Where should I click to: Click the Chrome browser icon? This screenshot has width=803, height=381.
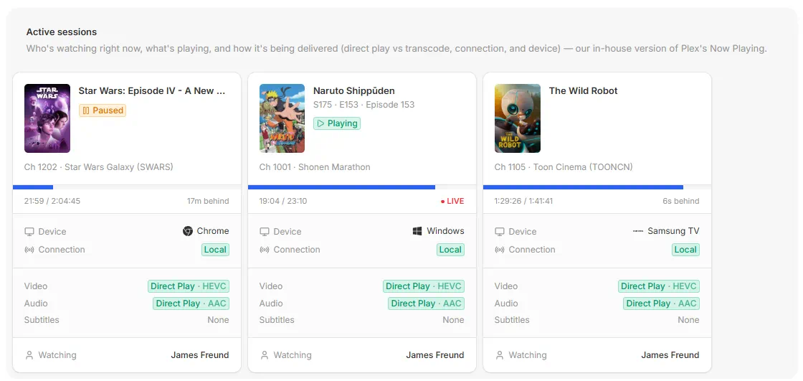(187, 231)
